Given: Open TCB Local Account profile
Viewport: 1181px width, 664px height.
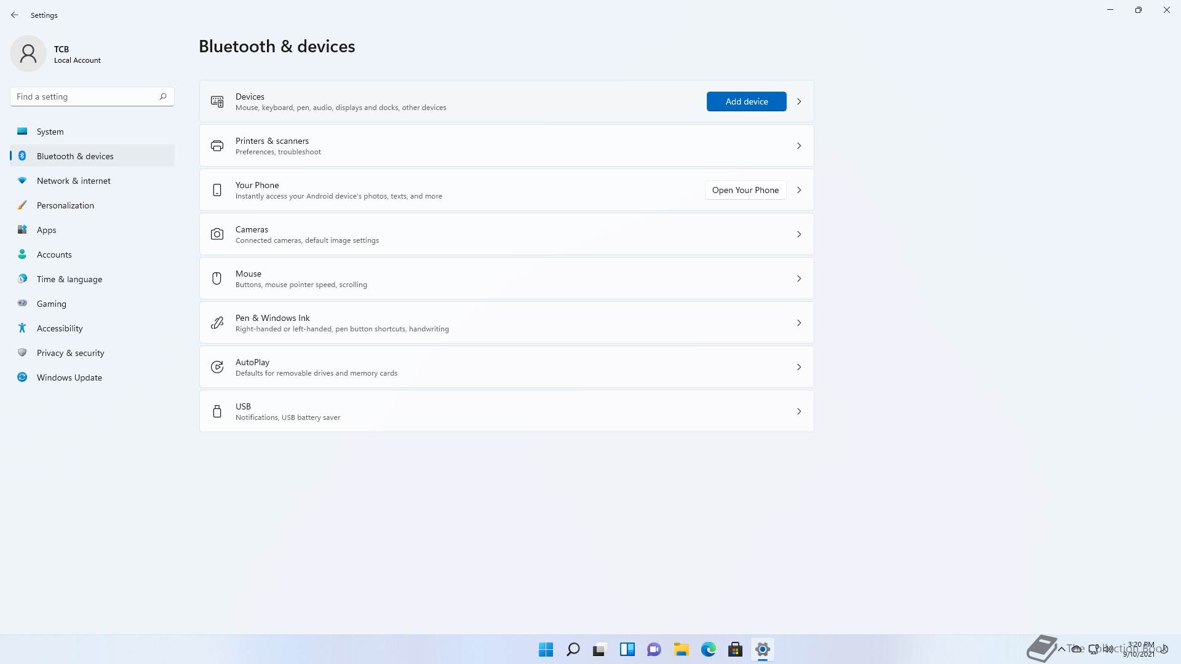Looking at the screenshot, I should click(x=57, y=53).
